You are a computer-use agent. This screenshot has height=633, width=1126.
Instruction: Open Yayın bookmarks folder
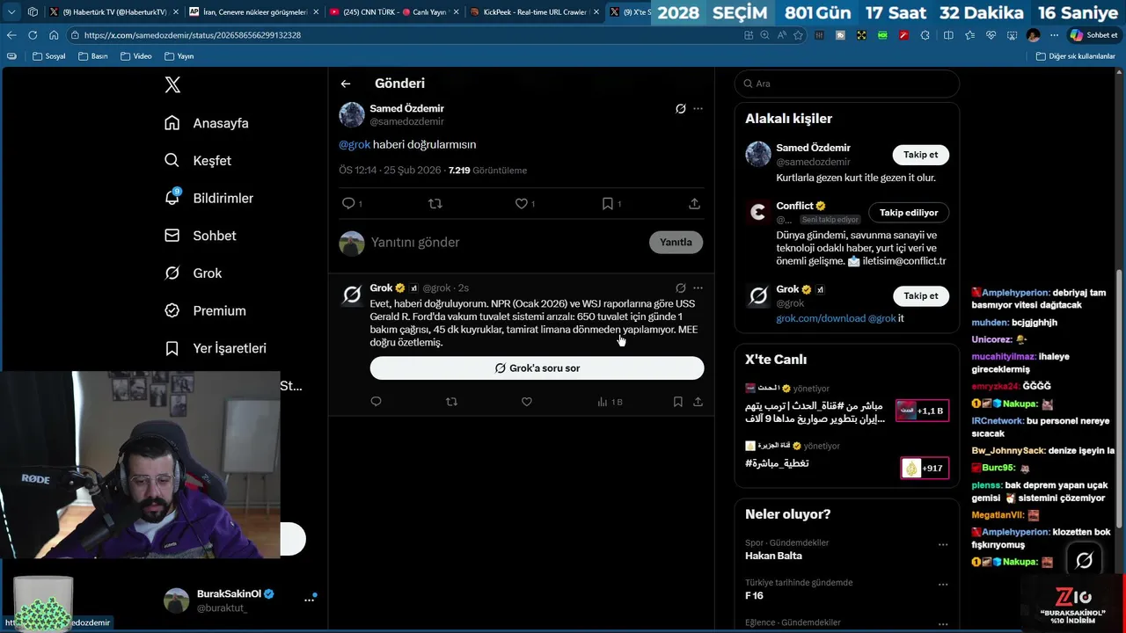tap(179, 56)
